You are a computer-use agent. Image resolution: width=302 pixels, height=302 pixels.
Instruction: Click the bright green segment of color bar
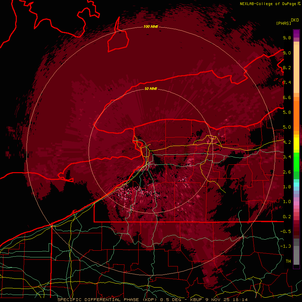pos(296,161)
